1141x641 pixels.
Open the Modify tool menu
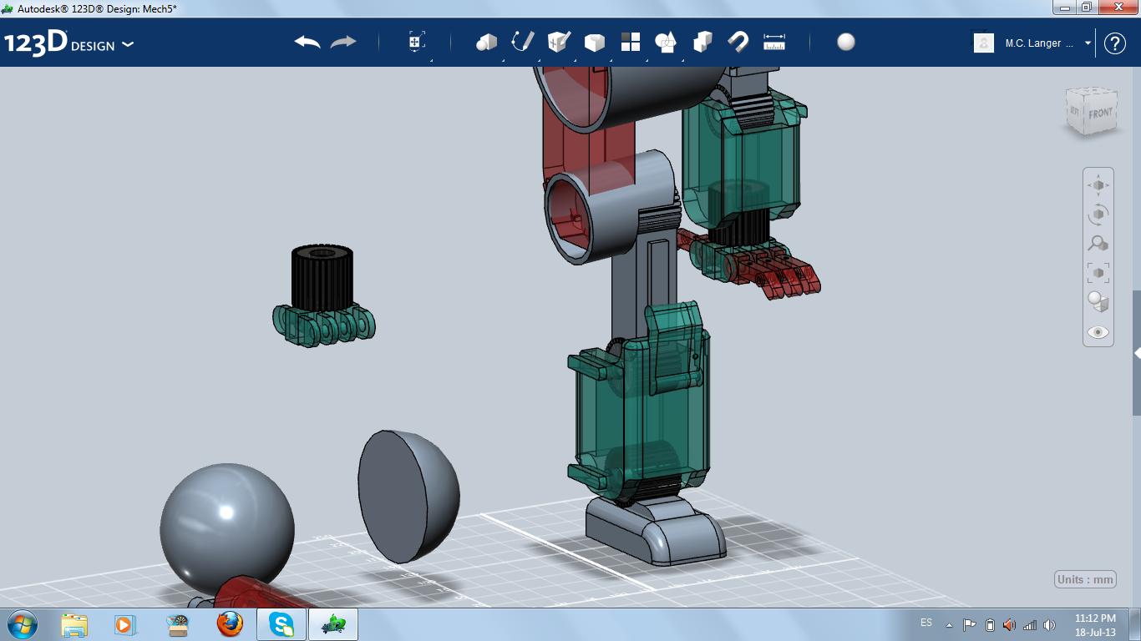(595, 43)
